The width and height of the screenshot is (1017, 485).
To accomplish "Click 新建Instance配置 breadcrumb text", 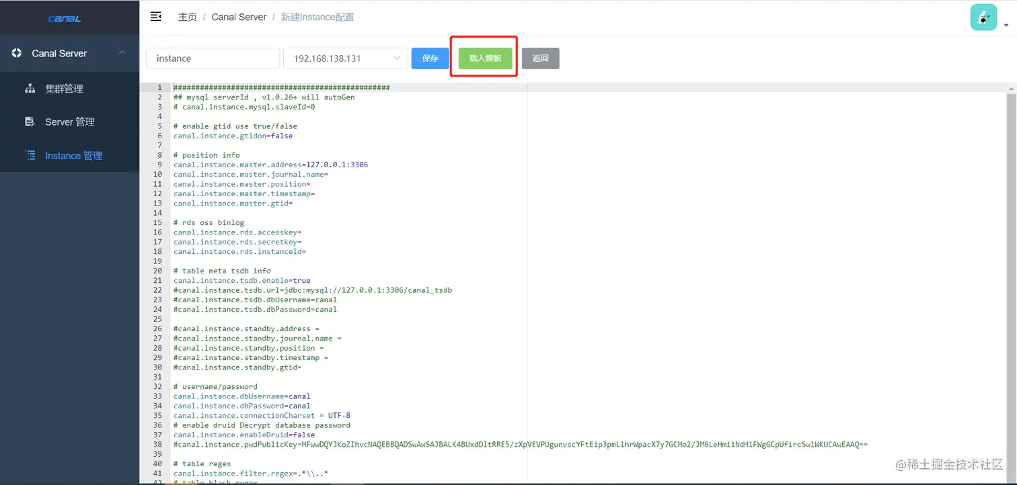I will pos(317,17).
